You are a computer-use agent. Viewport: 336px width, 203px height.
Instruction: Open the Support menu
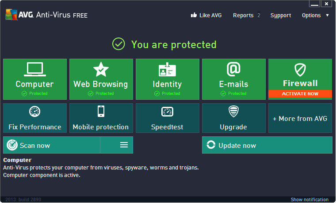[281, 15]
